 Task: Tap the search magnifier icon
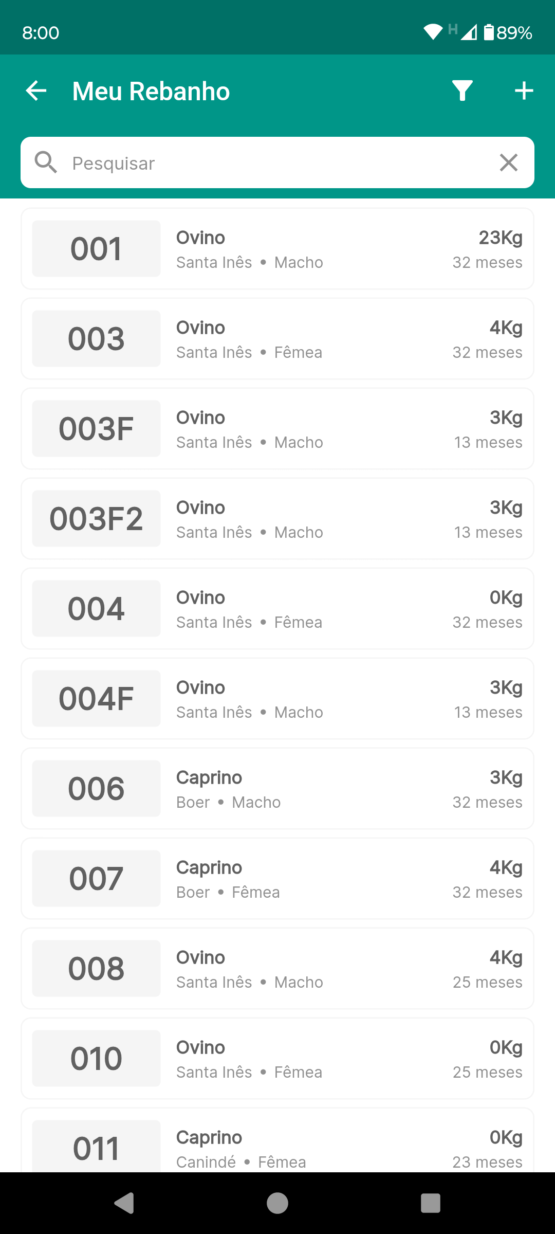[x=46, y=162]
